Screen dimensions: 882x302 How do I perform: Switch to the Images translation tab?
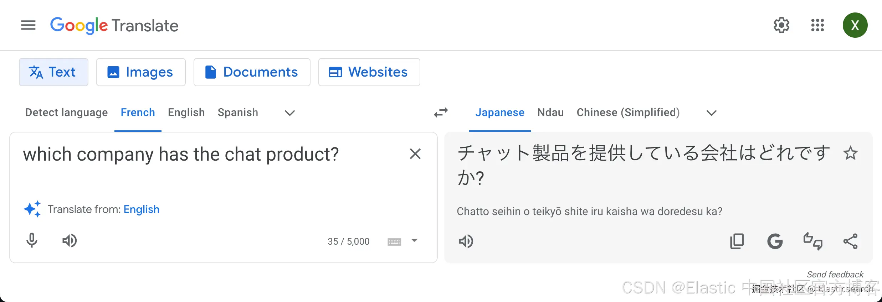pos(141,72)
